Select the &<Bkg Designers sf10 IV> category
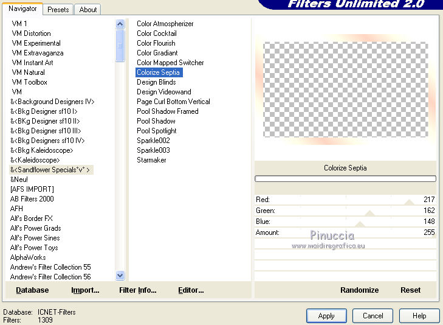Image resolution: width=443 pixels, height=325 pixels. tap(47, 141)
